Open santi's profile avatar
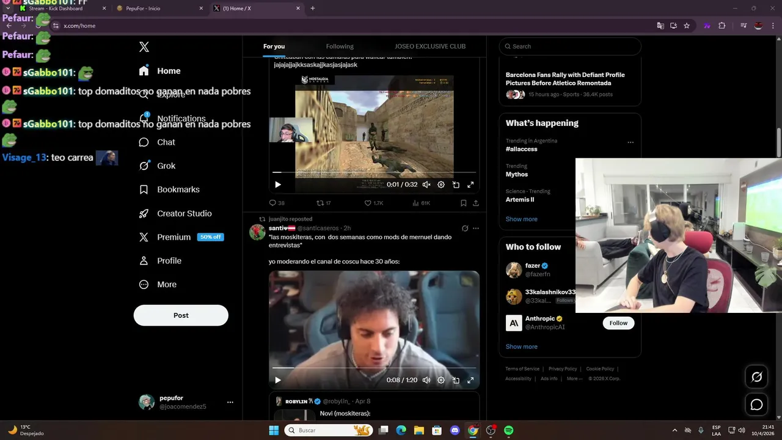782x440 pixels. pyautogui.click(x=257, y=232)
